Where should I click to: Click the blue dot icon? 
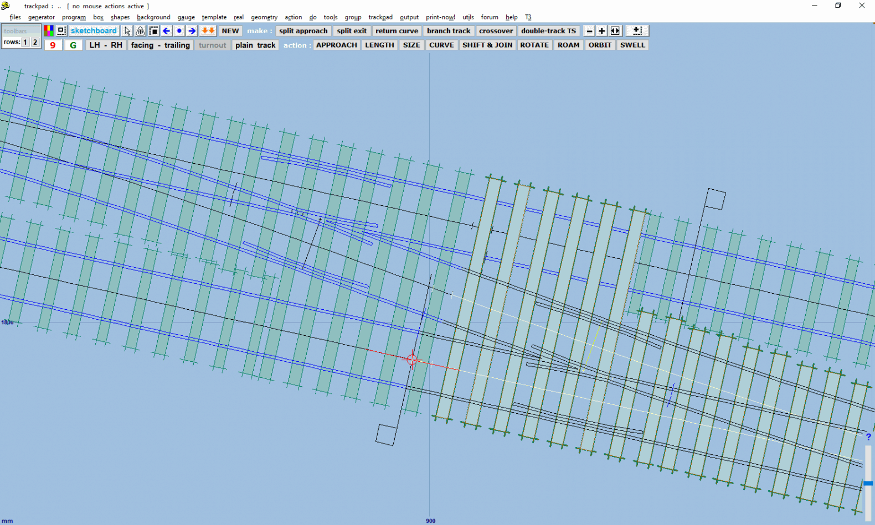(x=179, y=31)
